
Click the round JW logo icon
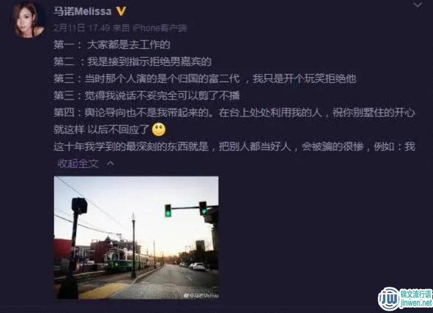(389, 299)
